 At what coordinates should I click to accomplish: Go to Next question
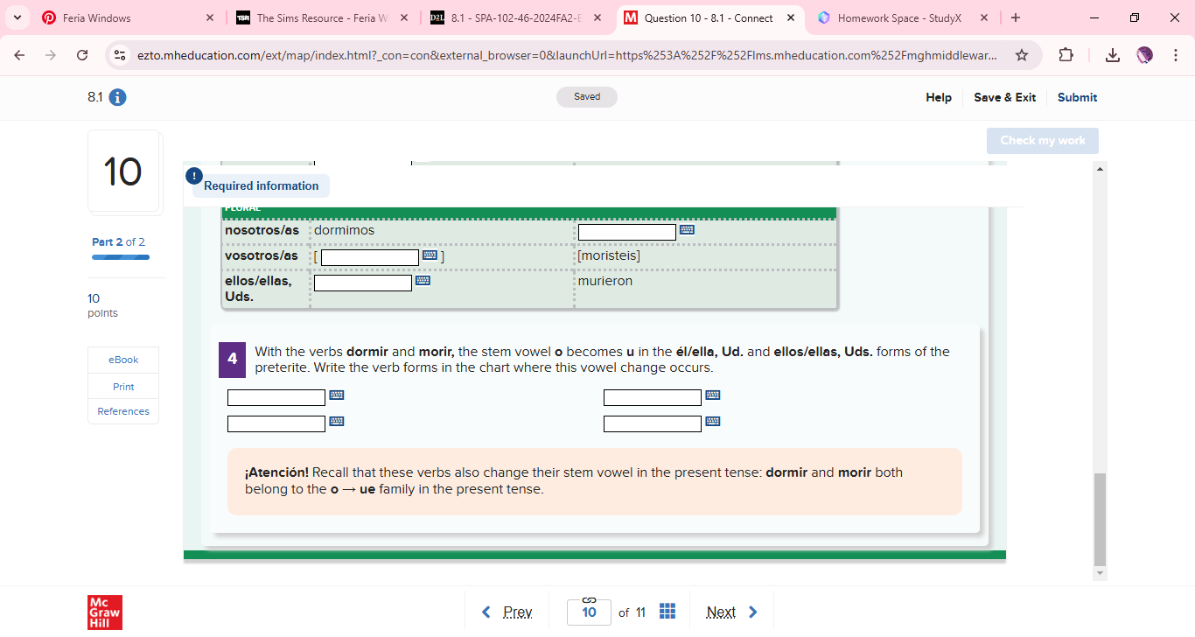pos(731,612)
